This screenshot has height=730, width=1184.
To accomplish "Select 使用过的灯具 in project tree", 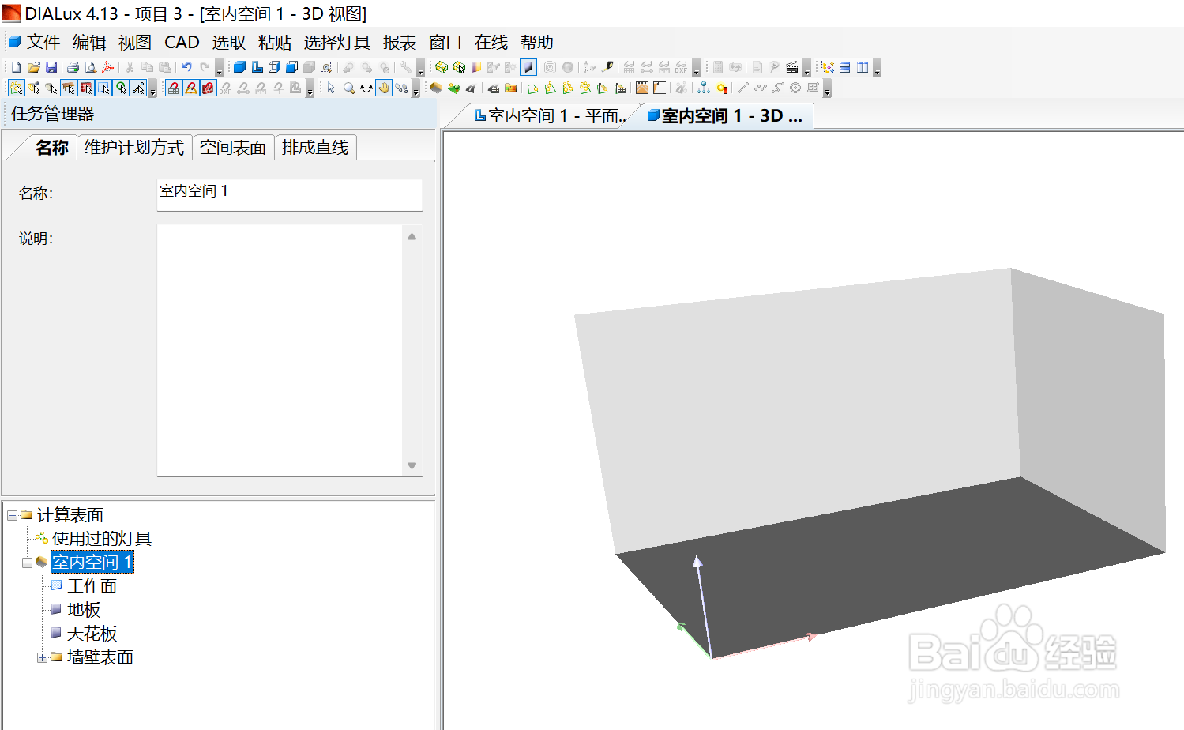I will click(101, 539).
